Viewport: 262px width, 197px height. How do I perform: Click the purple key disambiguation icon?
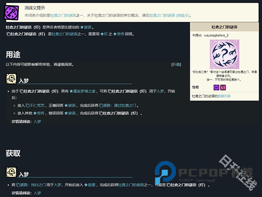pos(11,13)
